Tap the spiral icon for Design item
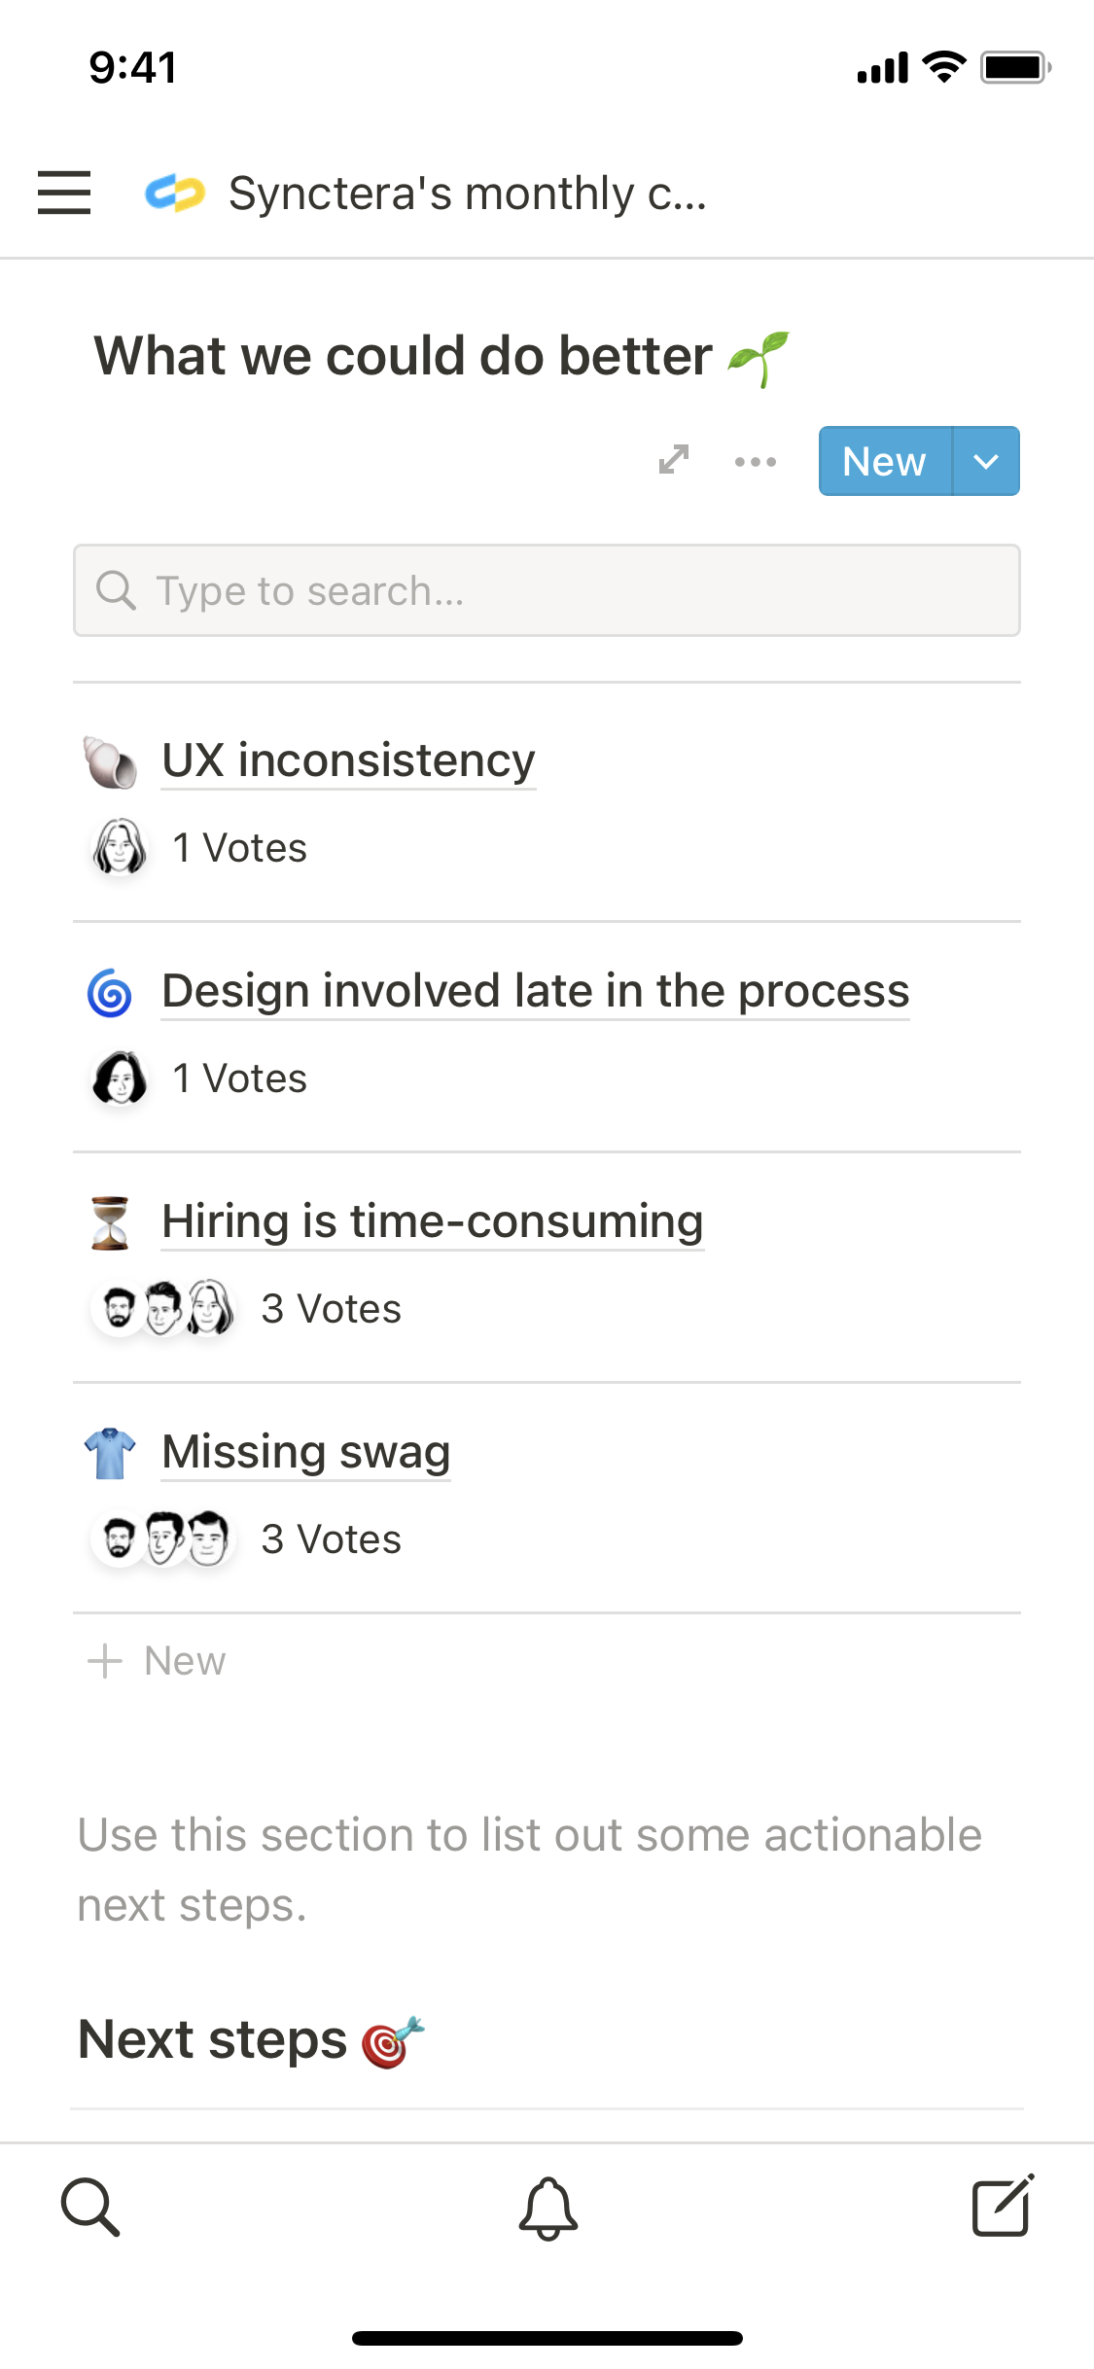Image resolution: width=1094 pixels, height=2369 pixels. pos(110,993)
